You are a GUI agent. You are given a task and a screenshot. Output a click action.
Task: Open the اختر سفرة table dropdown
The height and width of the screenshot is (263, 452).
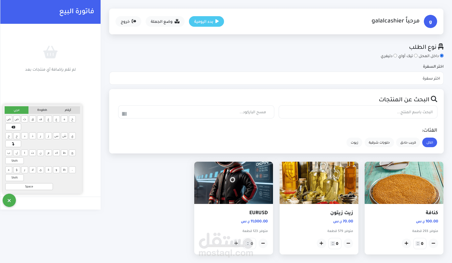(276, 78)
